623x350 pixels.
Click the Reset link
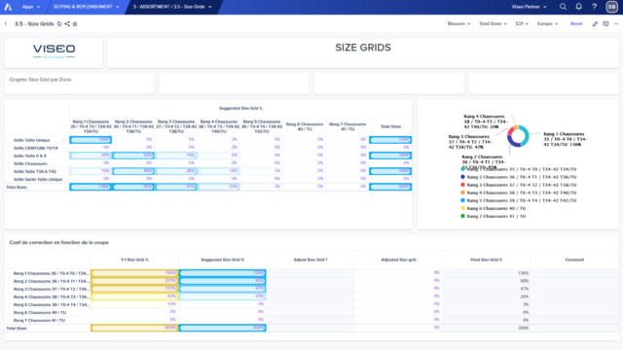[x=576, y=23]
